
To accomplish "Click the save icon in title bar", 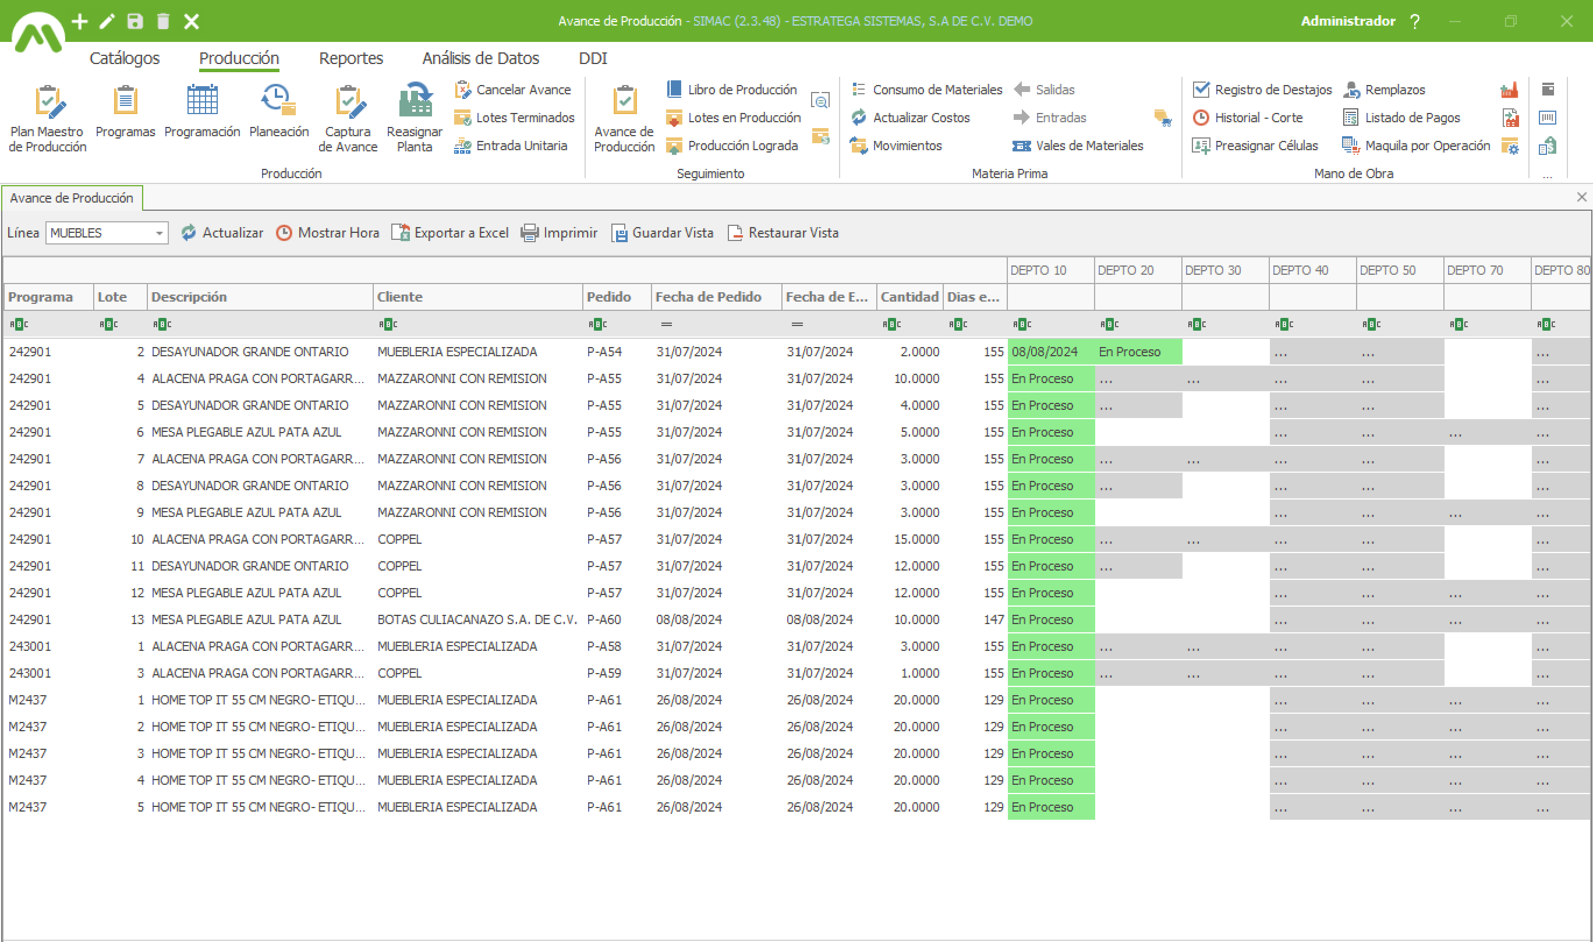I will 134,21.
